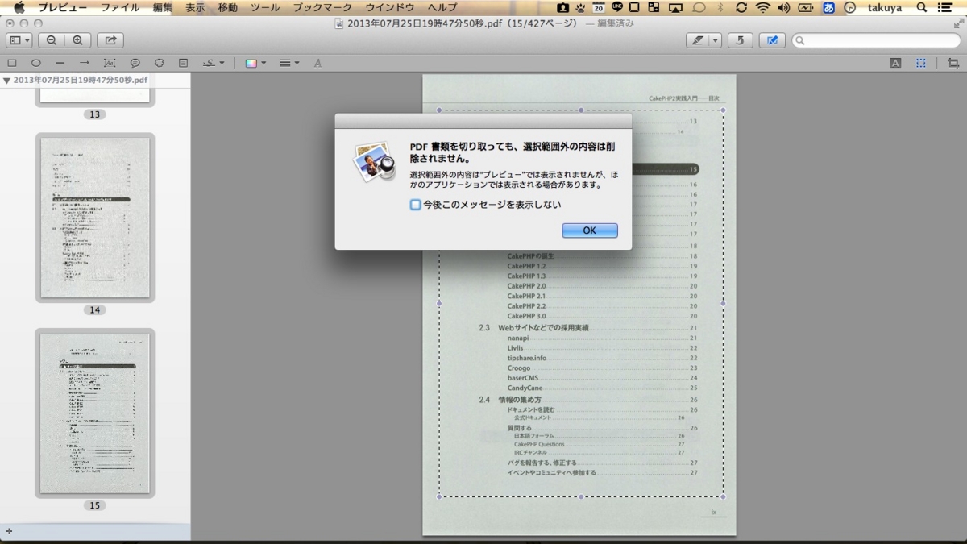Enter full screen with the arrows icon

tap(957, 23)
